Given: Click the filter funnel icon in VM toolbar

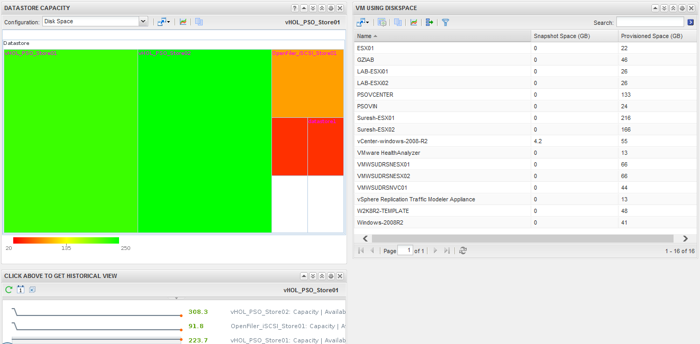Looking at the screenshot, I should (x=446, y=22).
